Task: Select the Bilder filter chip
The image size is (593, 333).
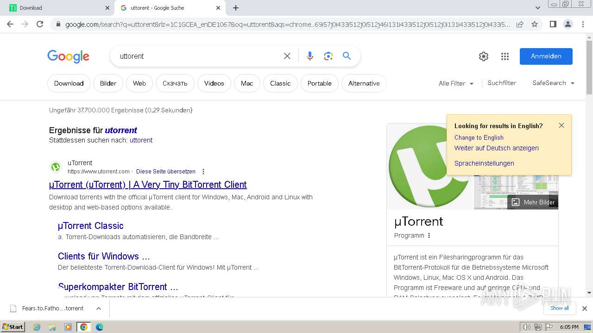Action: pos(108,83)
